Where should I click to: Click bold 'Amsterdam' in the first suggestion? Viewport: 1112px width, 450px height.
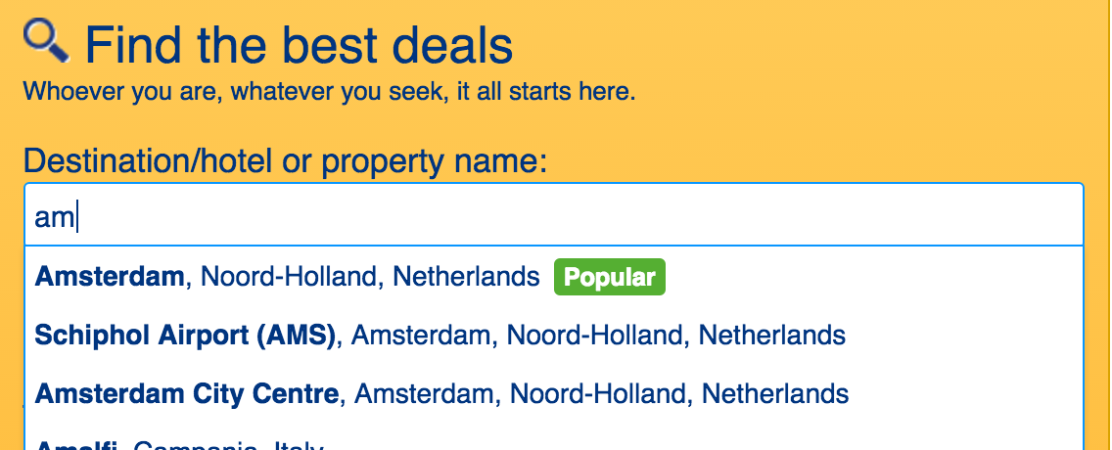pyautogui.click(x=110, y=277)
